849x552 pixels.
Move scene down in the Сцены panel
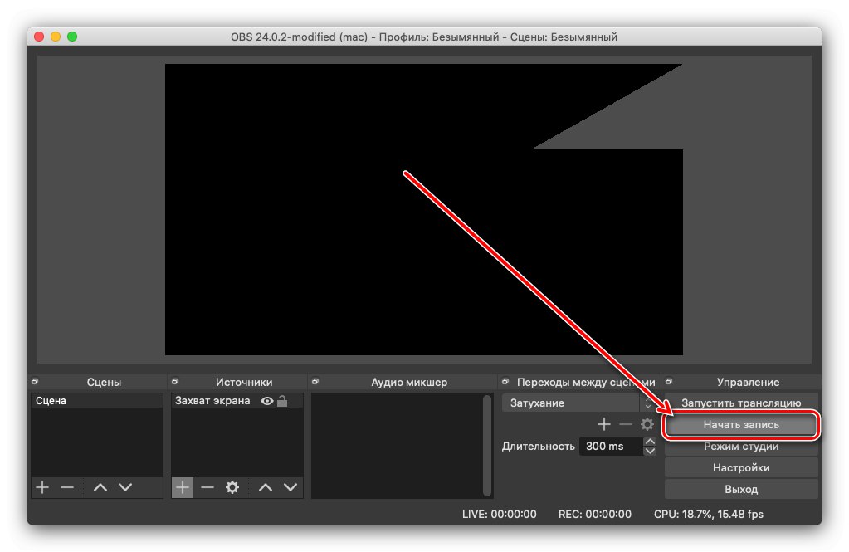pyautogui.click(x=125, y=487)
